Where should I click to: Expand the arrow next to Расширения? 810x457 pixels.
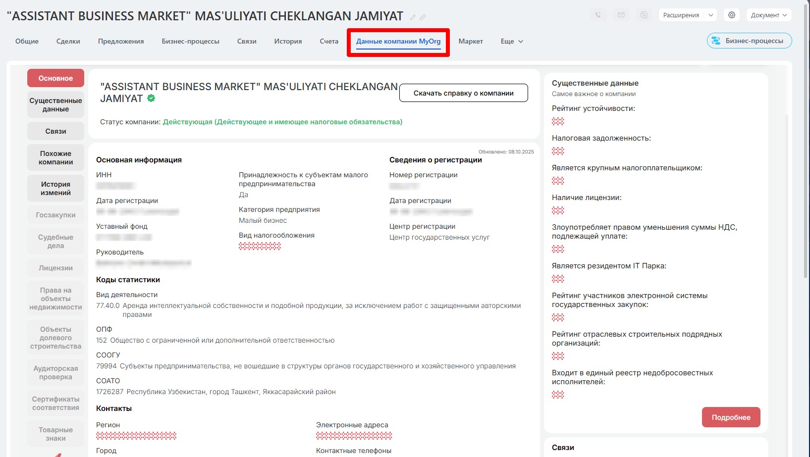[711, 15]
